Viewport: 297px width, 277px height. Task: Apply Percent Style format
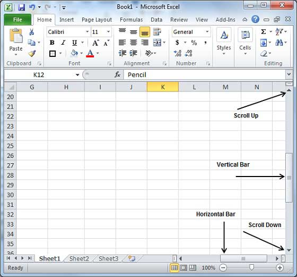194,43
